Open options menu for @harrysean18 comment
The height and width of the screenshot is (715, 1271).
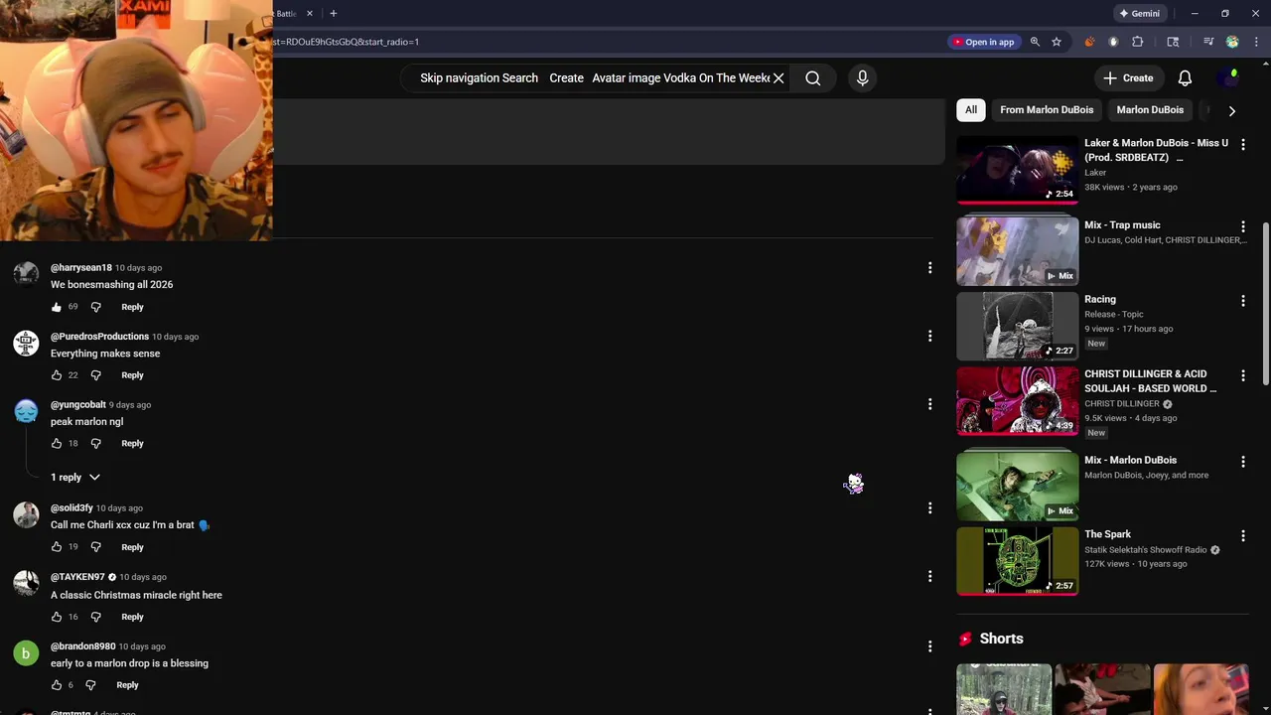[x=929, y=267]
